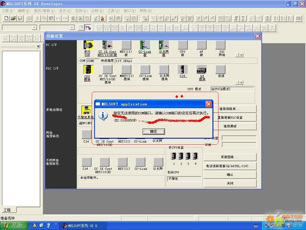The width and height of the screenshot is (306, 230).
Task: Select the NET(II) board icon in PC I/F
Action: (x=126, y=45)
